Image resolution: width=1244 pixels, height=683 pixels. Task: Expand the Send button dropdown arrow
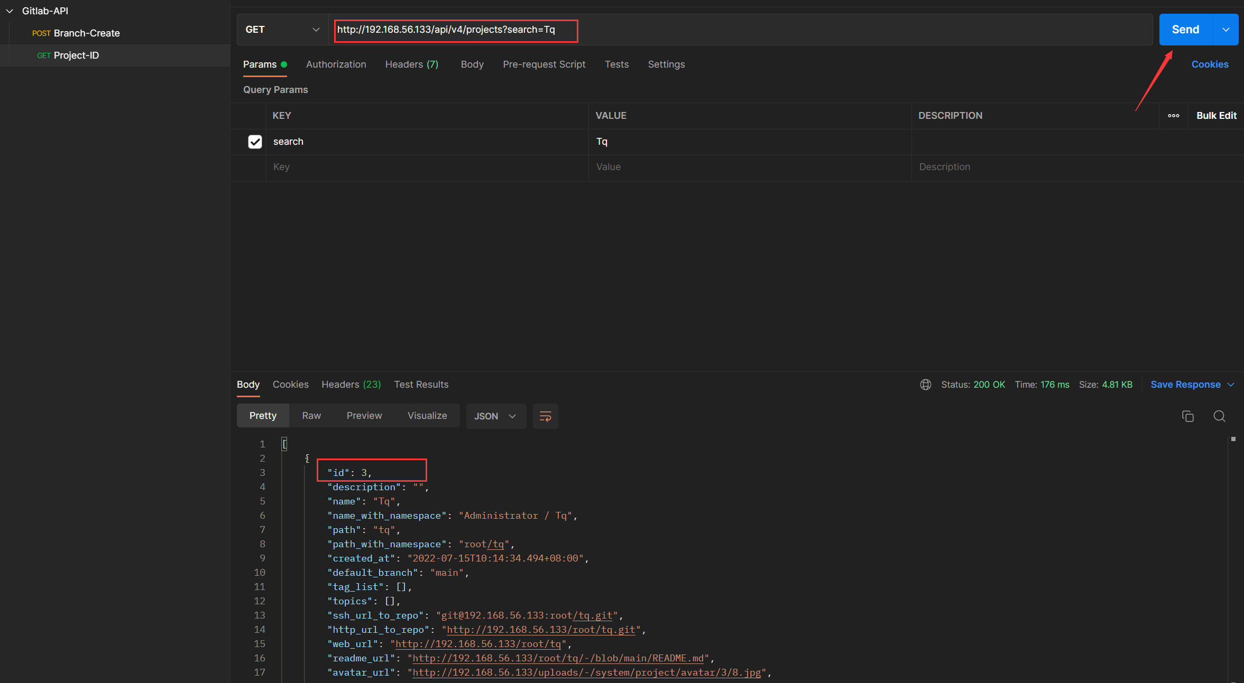(1225, 30)
